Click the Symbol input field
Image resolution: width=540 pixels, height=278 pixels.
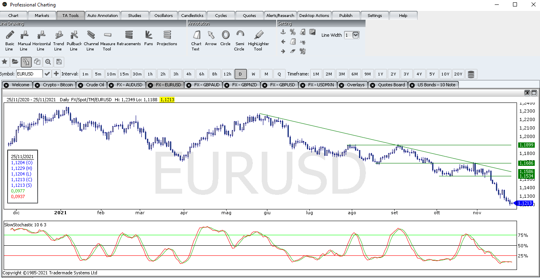[29, 74]
